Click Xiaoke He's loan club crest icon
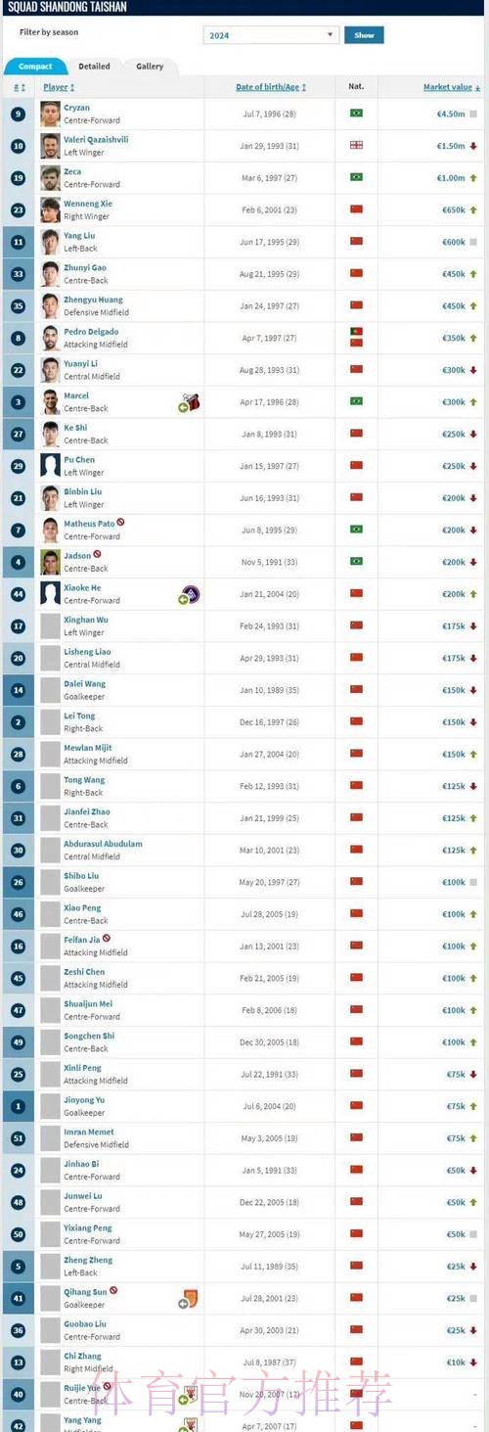Screen dimensions: 489x1432 [192, 594]
